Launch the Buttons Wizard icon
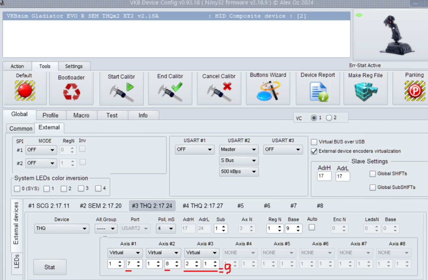The height and width of the screenshot is (280, 428). click(268, 91)
